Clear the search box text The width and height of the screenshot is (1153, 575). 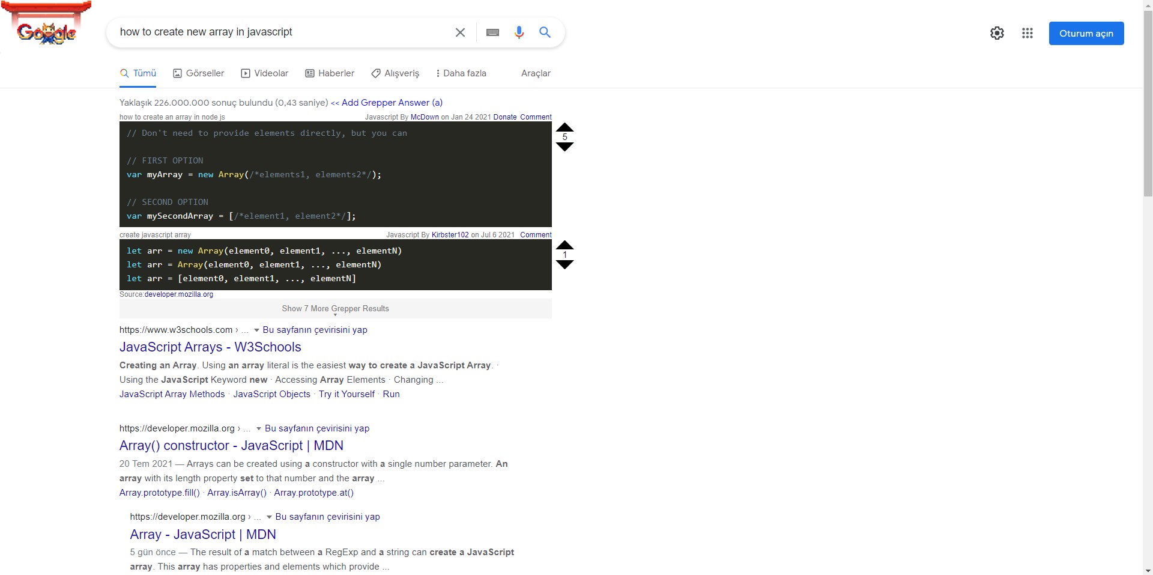[x=460, y=32]
